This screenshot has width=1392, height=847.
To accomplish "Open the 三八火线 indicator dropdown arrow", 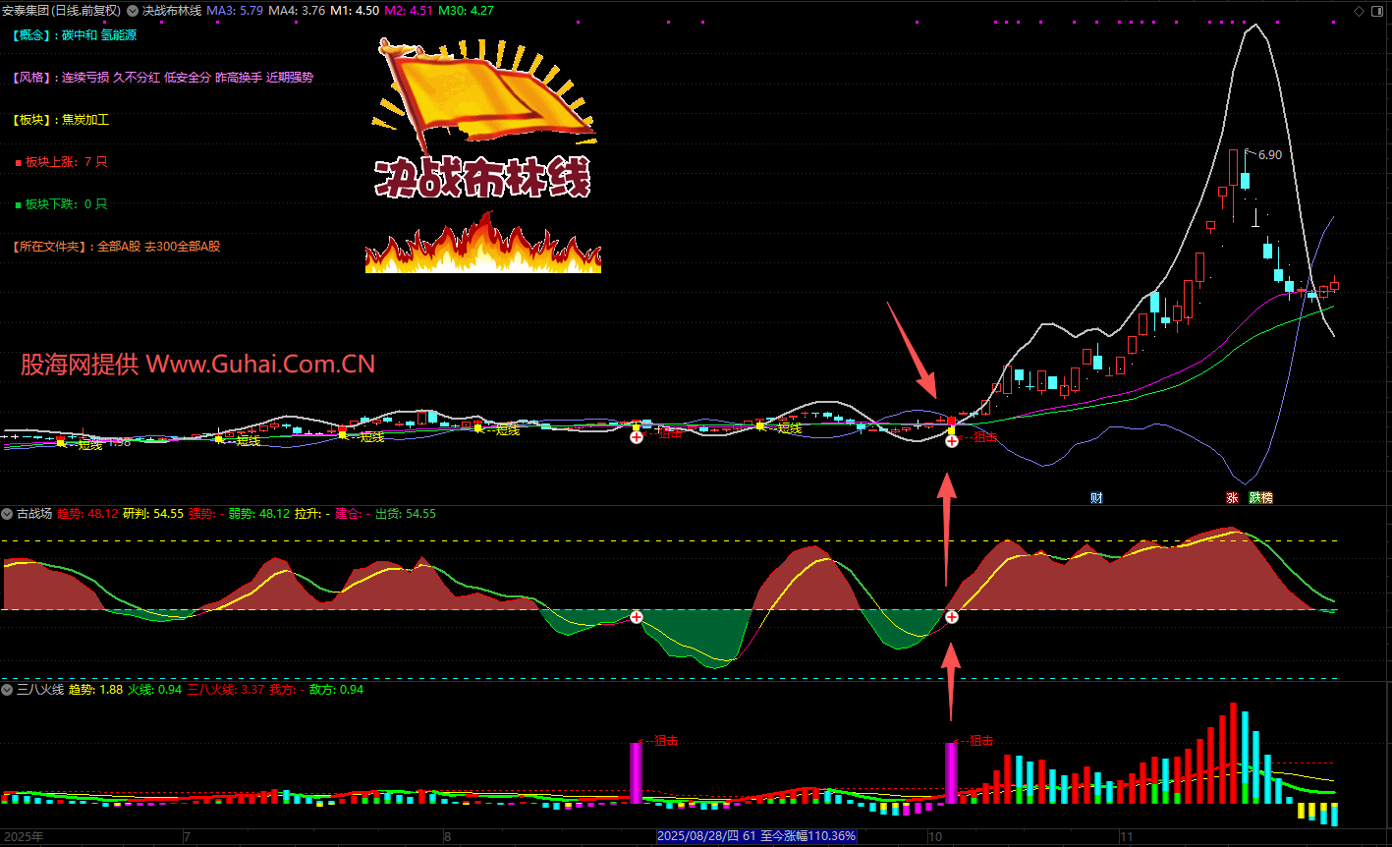I will point(8,690).
